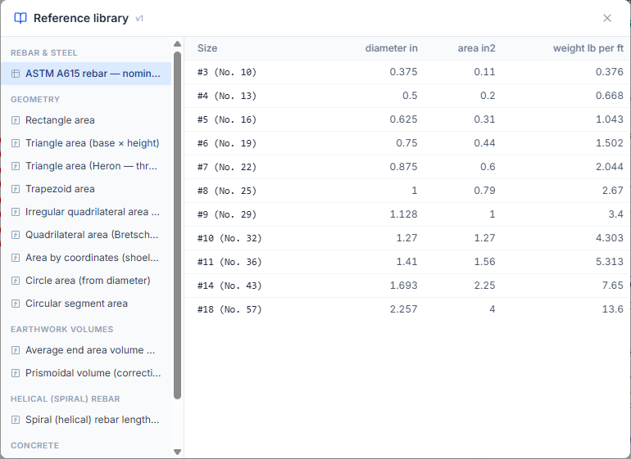The width and height of the screenshot is (631, 459).
Task: Select the #6 (No. 19) row
Action: pos(407,143)
